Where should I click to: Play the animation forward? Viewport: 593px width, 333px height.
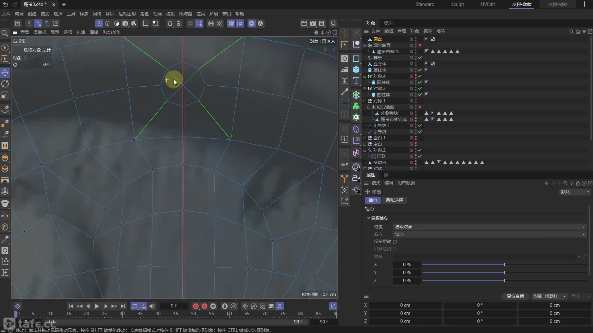97,306
